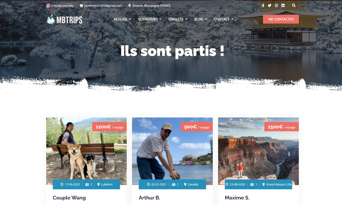This screenshot has height=205, width=342.
Task: Click the Instagram icon beside LinkedIn
Action: (x=276, y=5)
